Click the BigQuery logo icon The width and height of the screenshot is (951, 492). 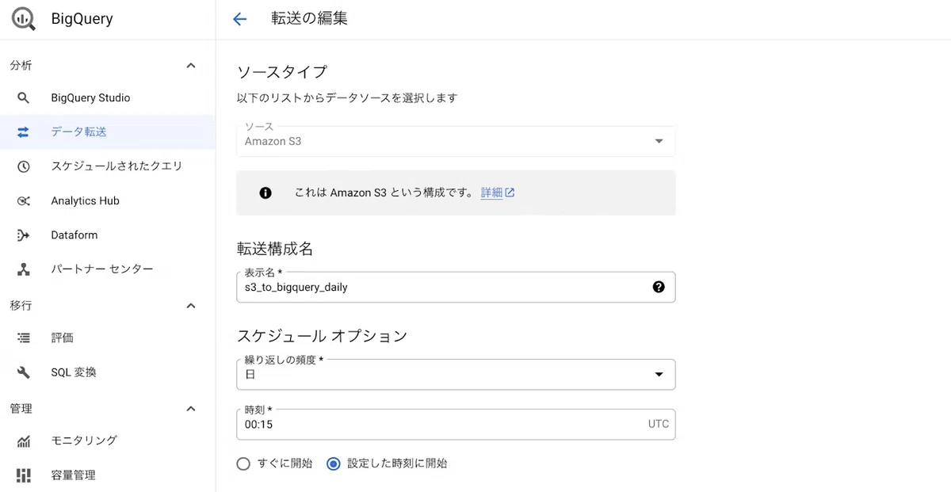(24, 18)
